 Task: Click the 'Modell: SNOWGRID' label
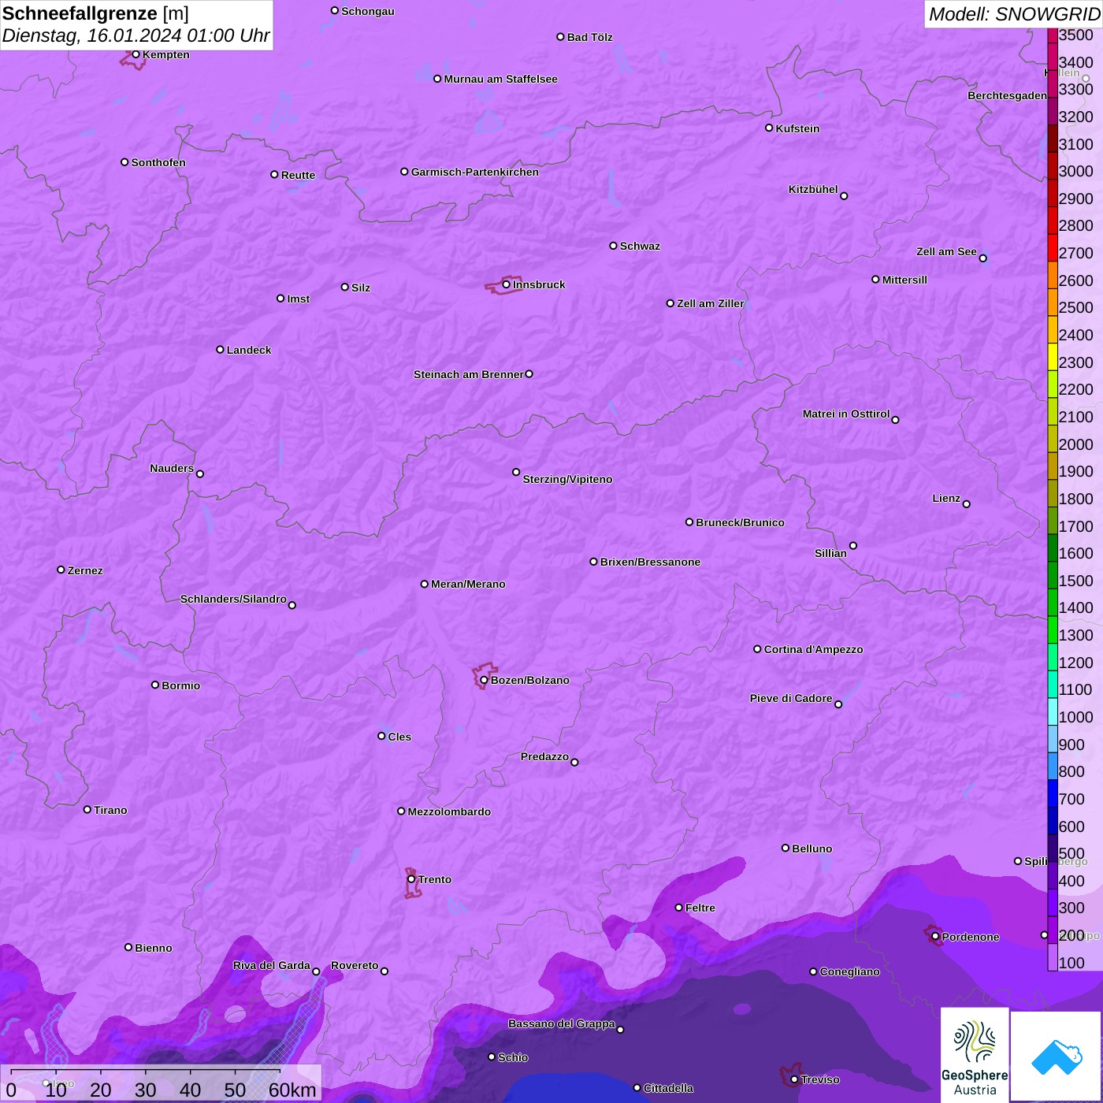[1014, 13]
